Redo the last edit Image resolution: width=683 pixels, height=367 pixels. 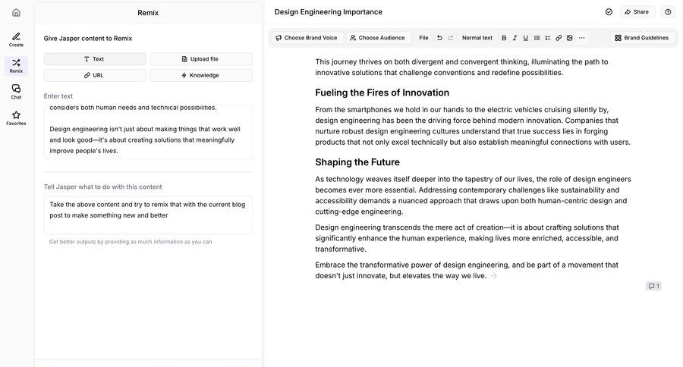coord(451,38)
